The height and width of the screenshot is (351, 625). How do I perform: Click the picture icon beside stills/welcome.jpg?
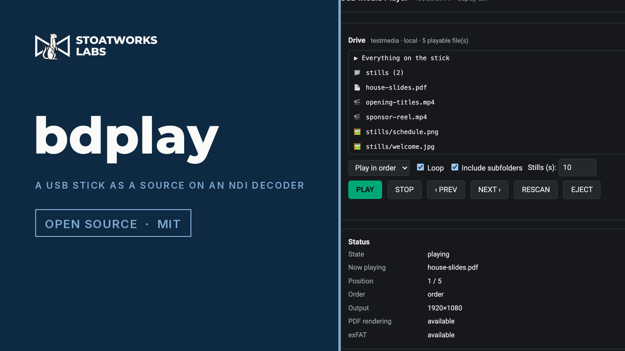(x=357, y=146)
